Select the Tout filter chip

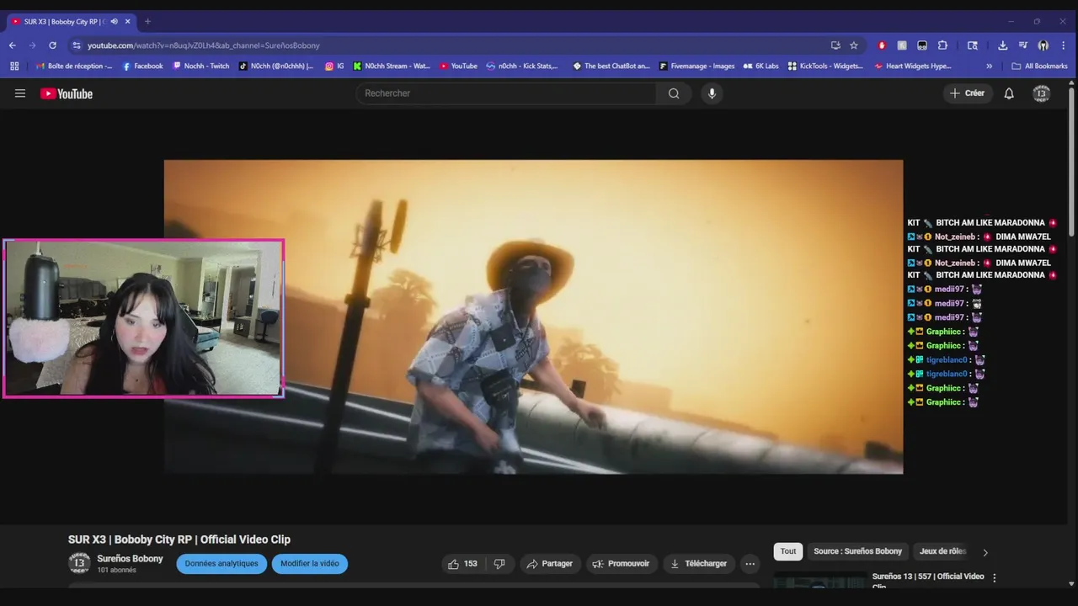[x=788, y=551]
